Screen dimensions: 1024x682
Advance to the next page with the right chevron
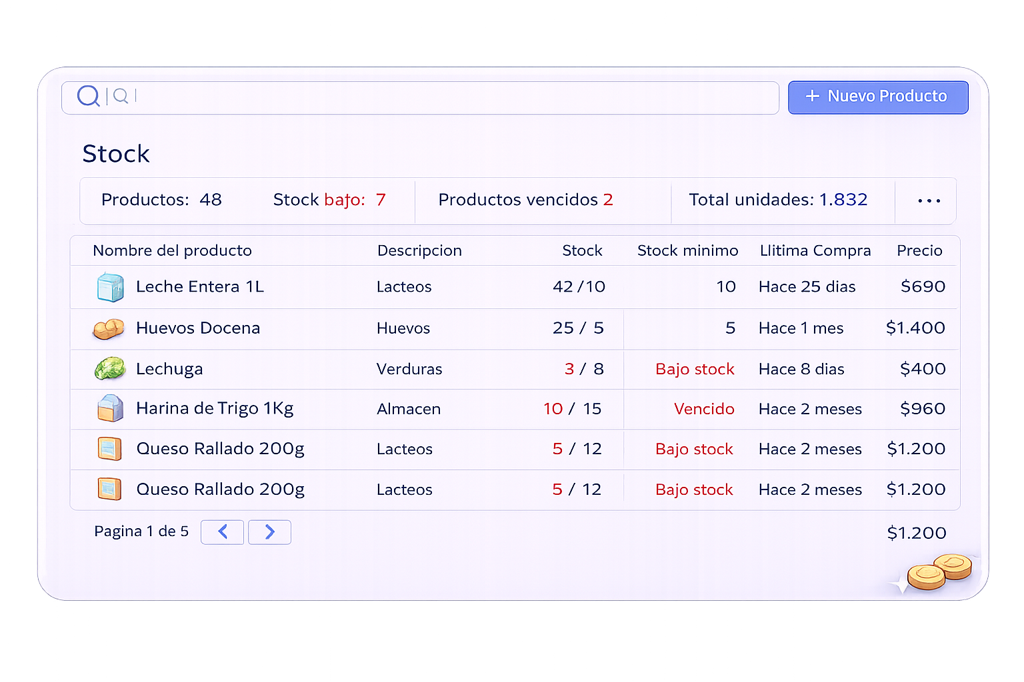click(269, 532)
